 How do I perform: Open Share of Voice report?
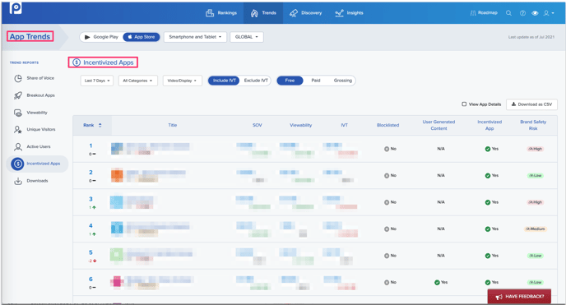(40, 78)
